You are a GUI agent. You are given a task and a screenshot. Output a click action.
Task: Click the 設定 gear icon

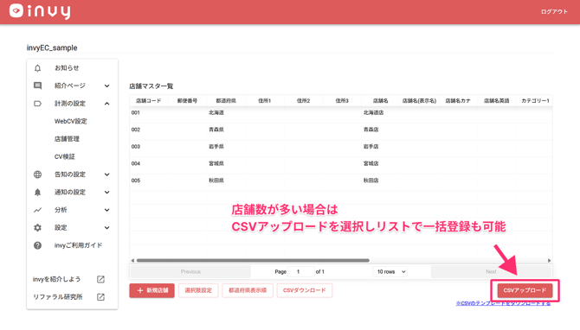tap(37, 228)
